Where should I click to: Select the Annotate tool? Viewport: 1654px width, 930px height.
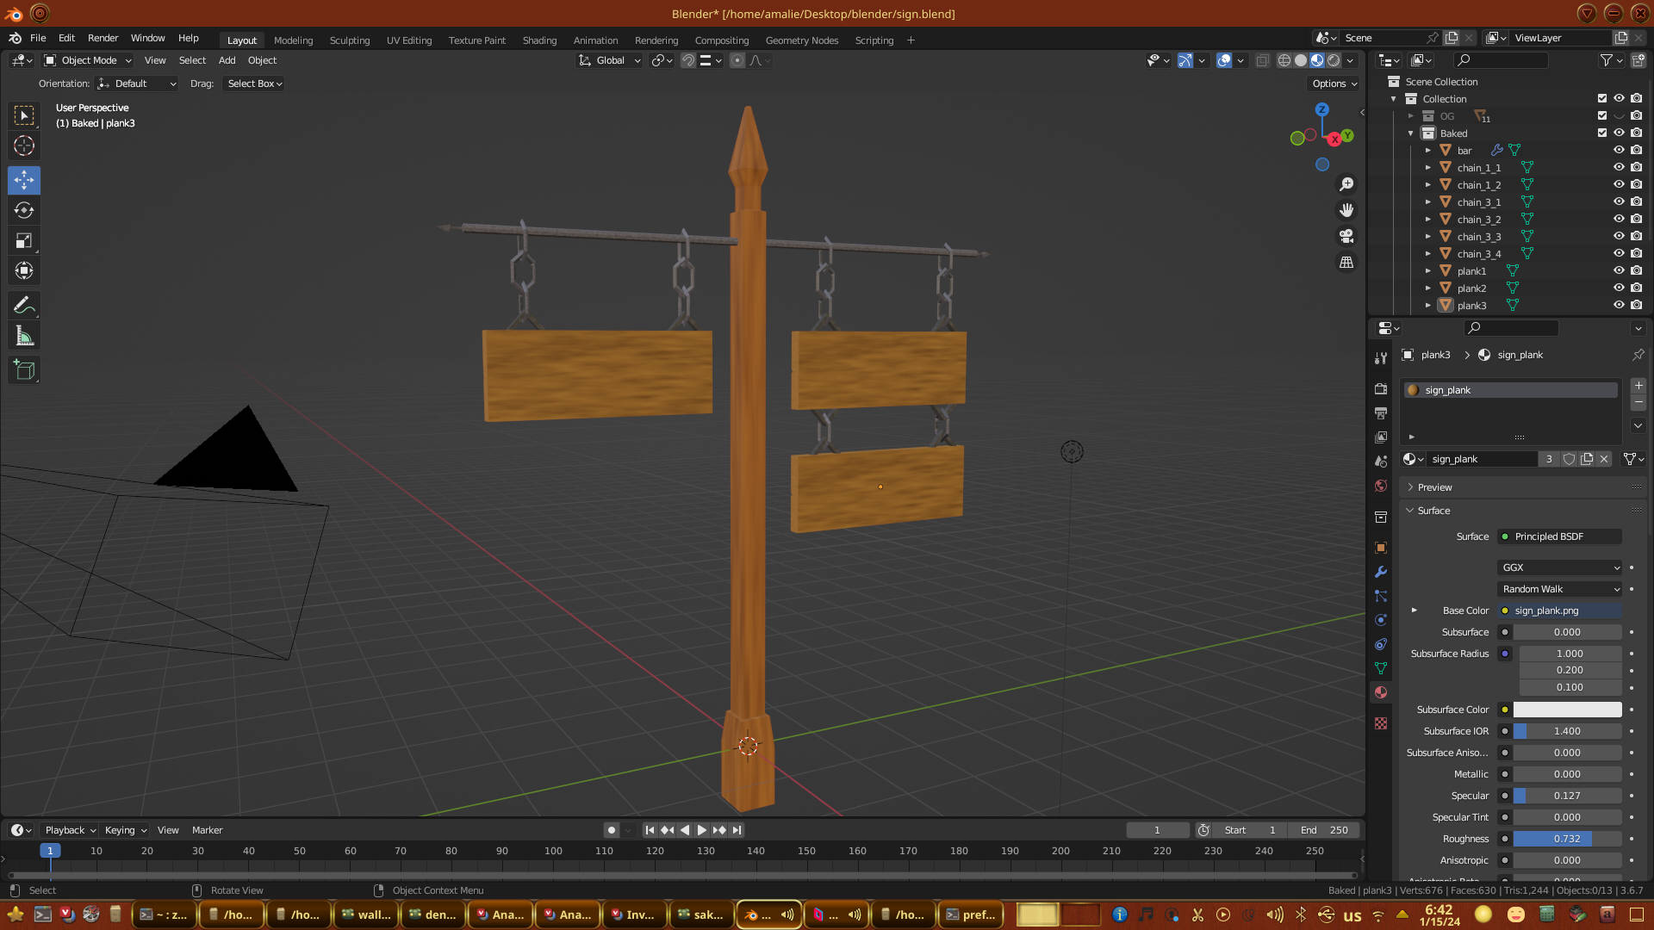point(24,305)
